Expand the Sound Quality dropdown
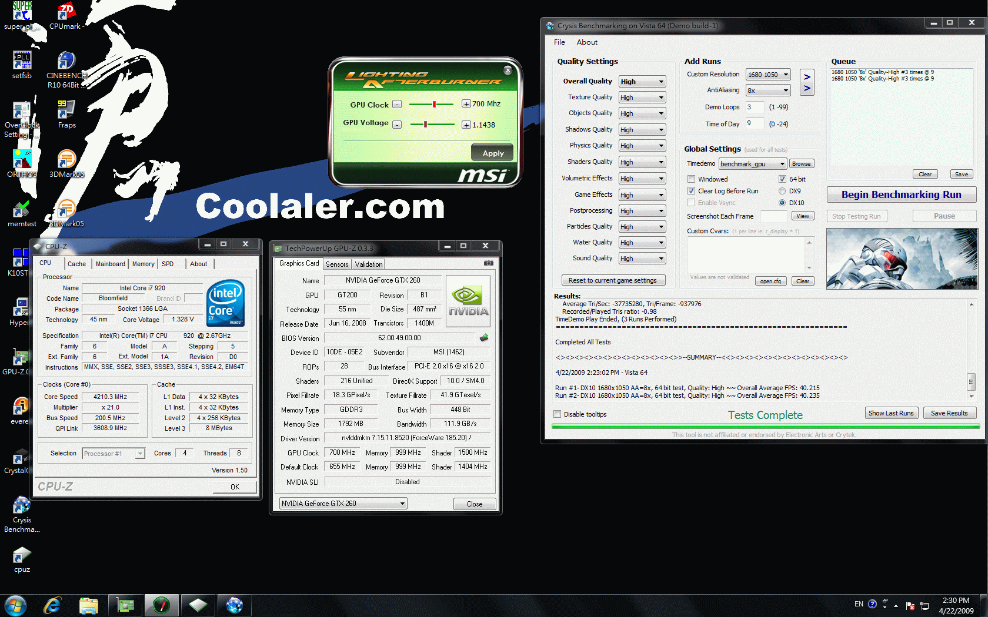Image resolution: width=988 pixels, height=617 pixels. pos(642,259)
